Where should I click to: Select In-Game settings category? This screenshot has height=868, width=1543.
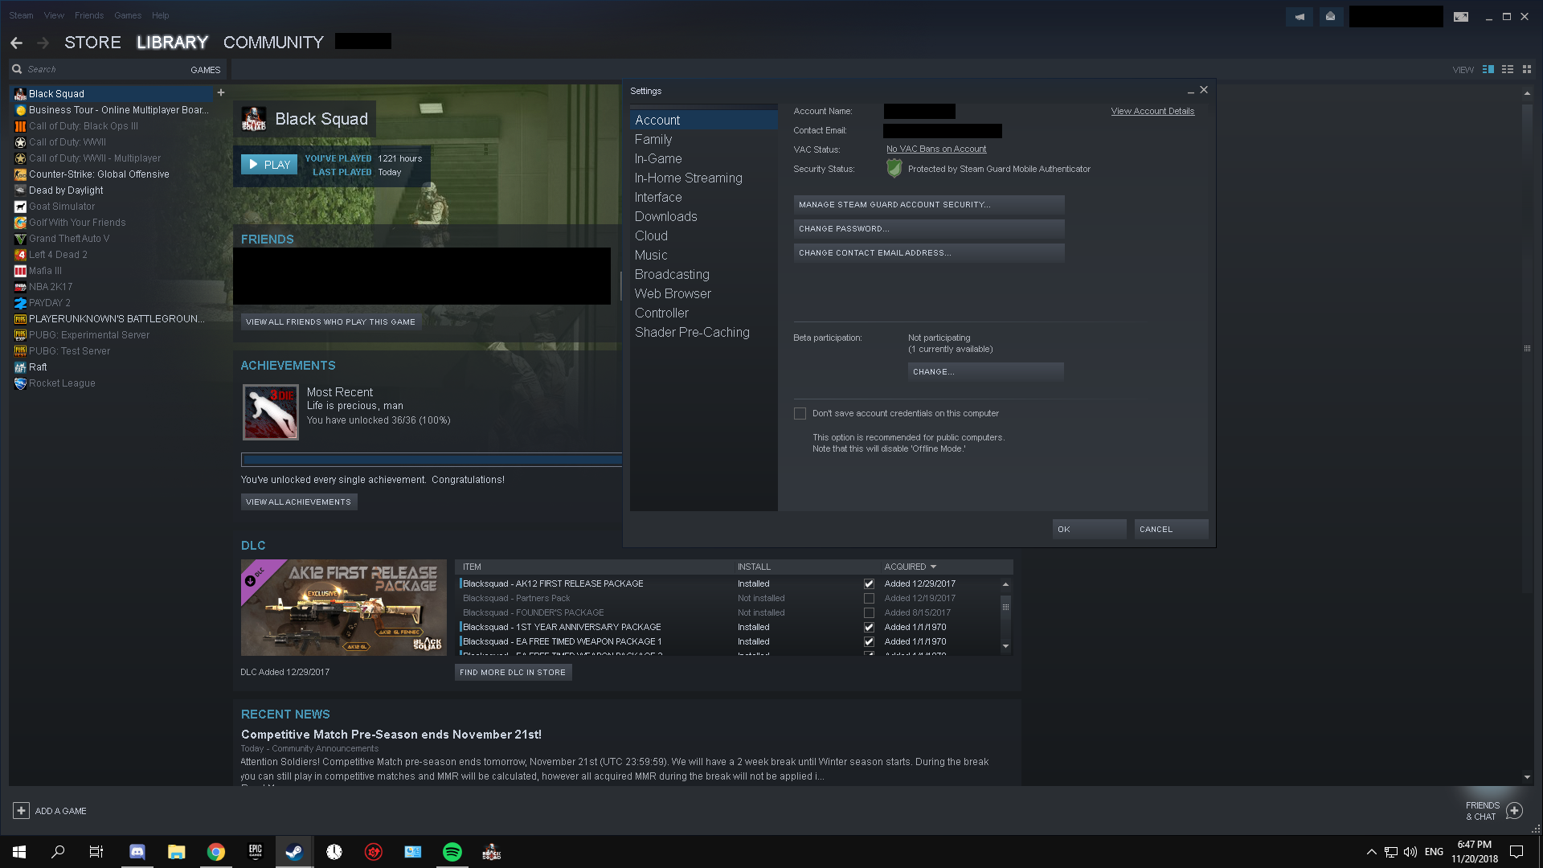(704, 159)
